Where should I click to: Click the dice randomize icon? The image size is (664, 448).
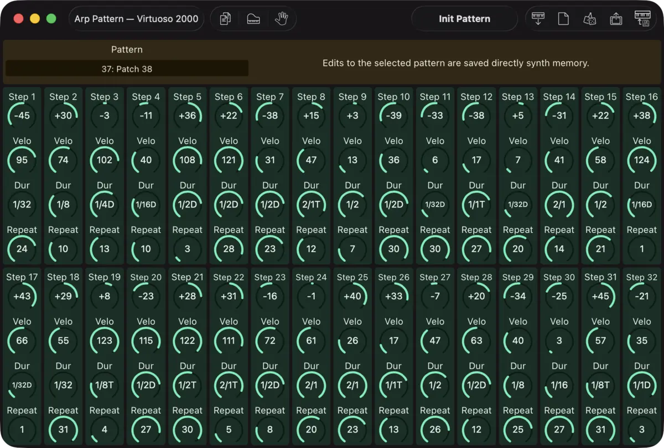tap(589, 19)
